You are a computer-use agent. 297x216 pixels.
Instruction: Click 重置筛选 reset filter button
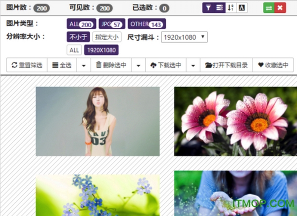pyautogui.click(x=27, y=65)
